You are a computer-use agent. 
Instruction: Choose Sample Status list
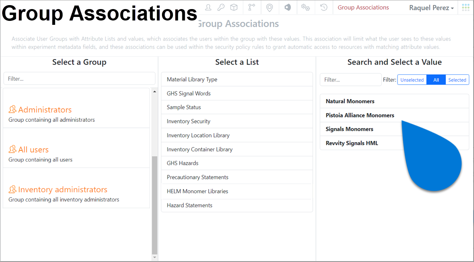click(237, 107)
